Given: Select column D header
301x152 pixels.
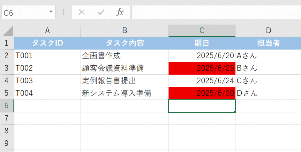Looking at the screenshot, I should coord(268,30).
